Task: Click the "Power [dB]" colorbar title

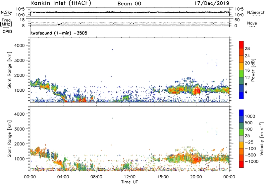Action: click(253, 70)
